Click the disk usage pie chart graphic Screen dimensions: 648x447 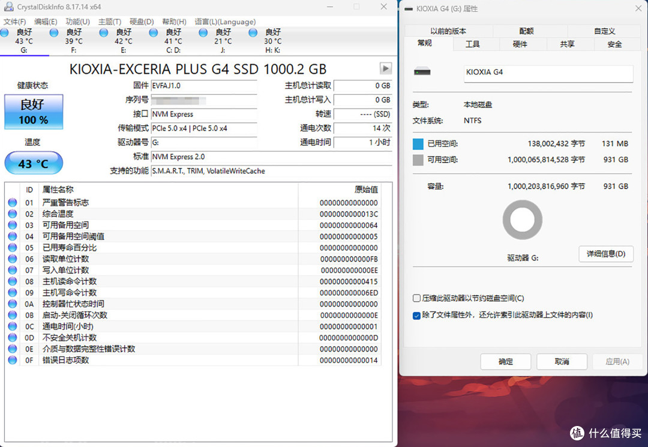[x=522, y=220]
